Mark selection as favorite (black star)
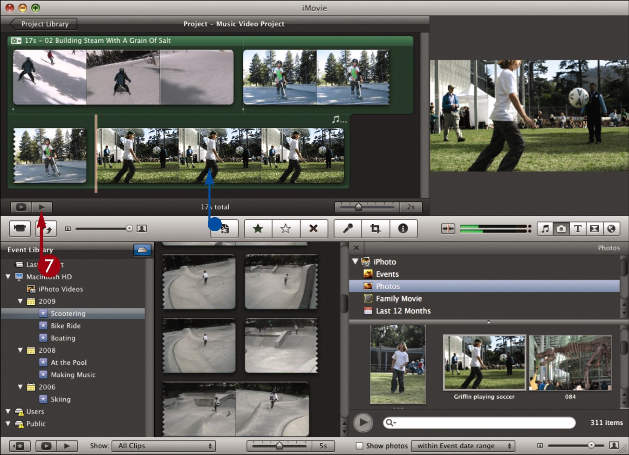This screenshot has height=455, width=629. point(258,228)
